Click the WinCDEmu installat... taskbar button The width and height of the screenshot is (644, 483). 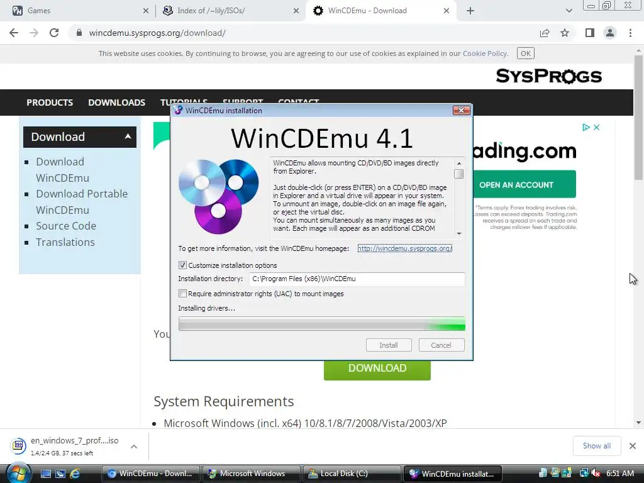click(452, 474)
